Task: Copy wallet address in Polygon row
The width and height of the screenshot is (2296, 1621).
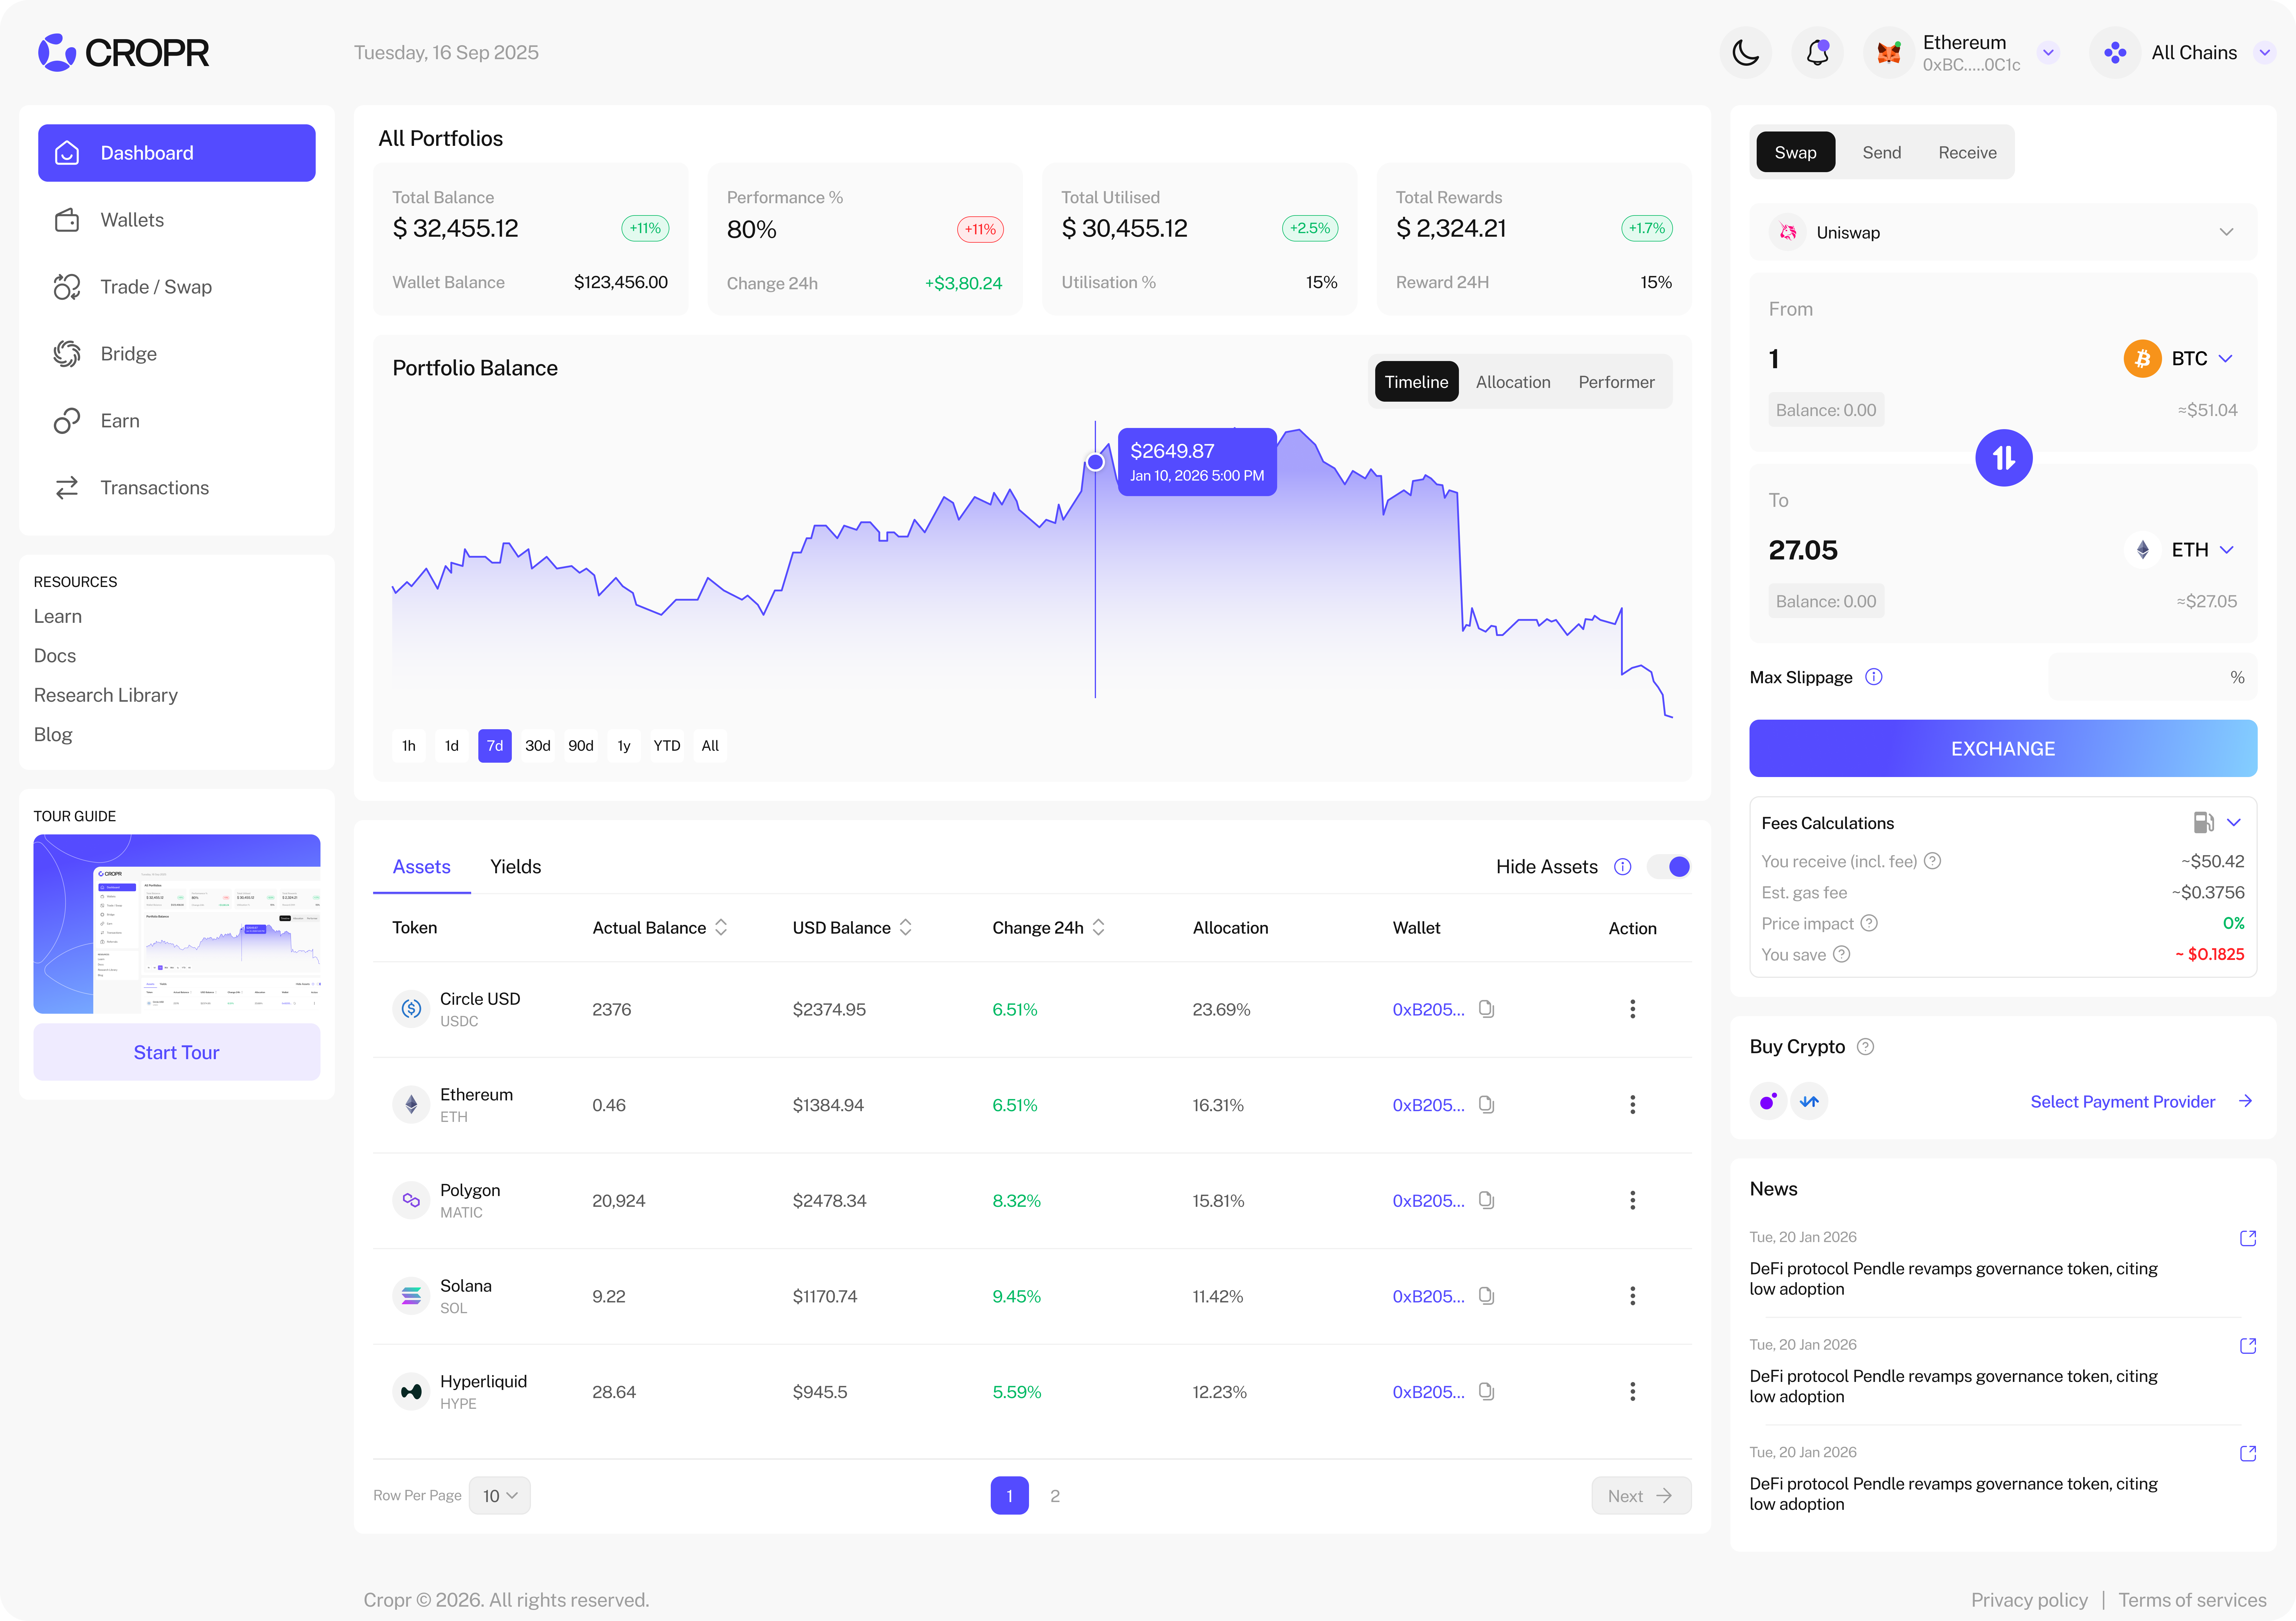Action: point(1487,1200)
